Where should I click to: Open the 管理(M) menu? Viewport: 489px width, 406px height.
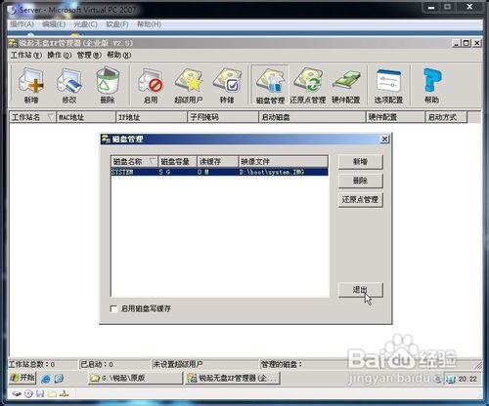(89, 55)
